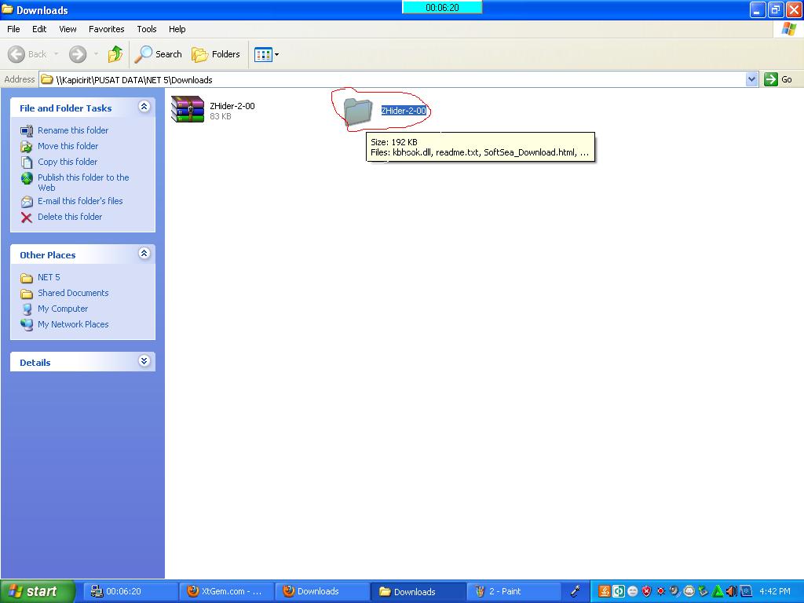Click the Publish to Web globe icon
The image size is (804, 603).
point(27,178)
